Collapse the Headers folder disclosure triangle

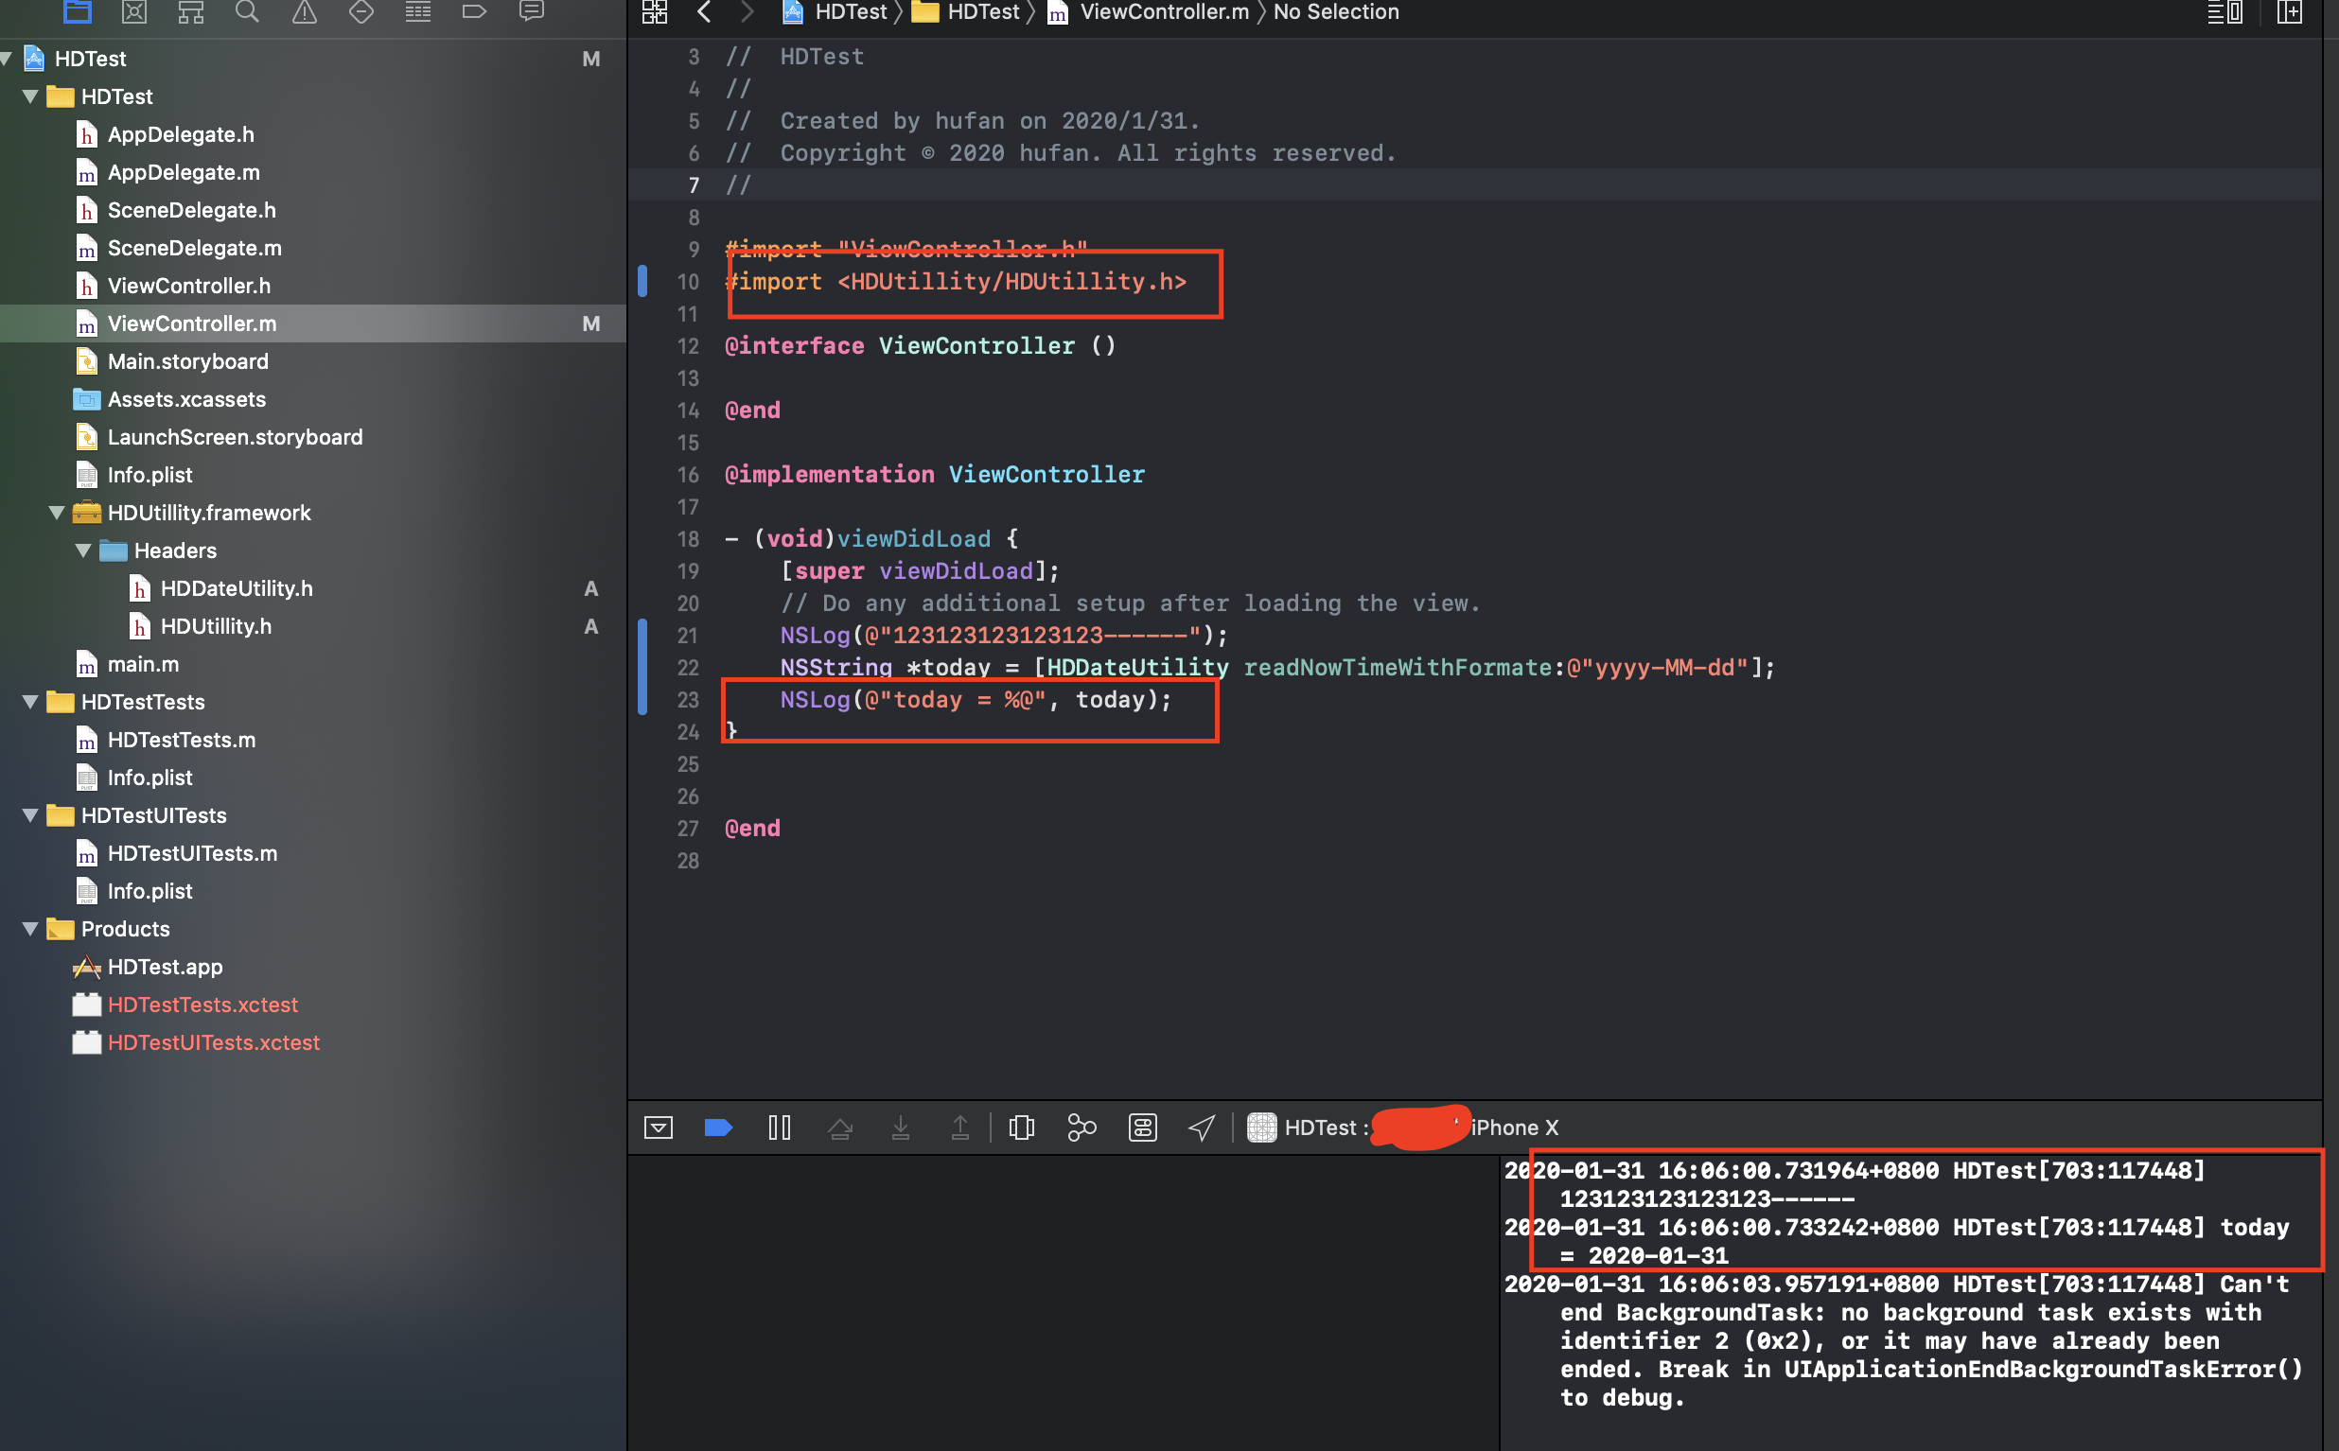pyautogui.click(x=83, y=551)
